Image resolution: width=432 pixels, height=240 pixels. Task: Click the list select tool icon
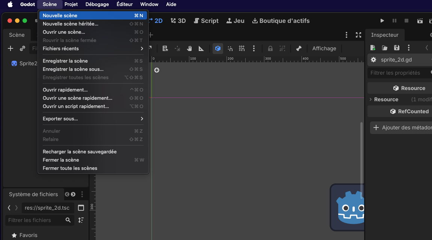point(165,48)
